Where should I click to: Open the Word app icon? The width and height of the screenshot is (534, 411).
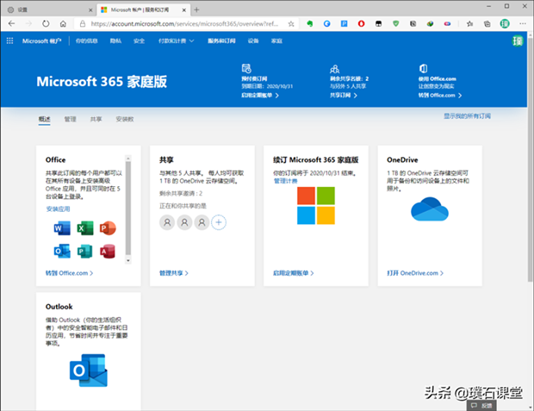(x=62, y=228)
